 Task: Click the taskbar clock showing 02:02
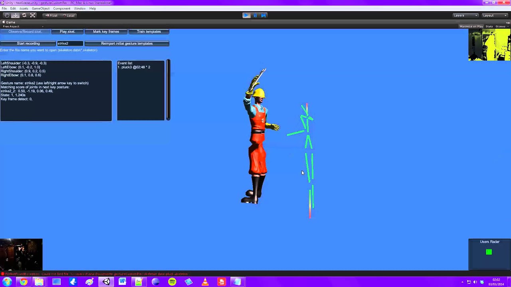pos(496,282)
